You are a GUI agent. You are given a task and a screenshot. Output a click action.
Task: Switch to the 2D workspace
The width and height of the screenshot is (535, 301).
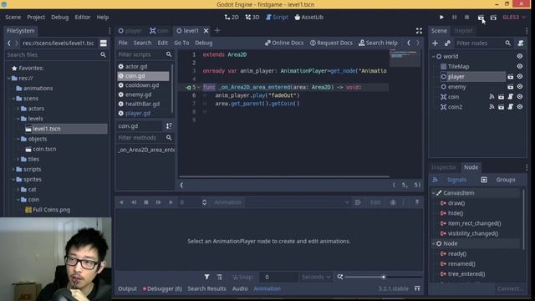(232, 17)
